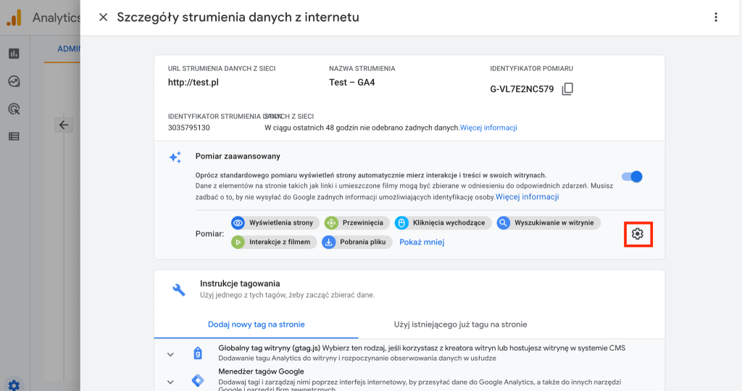Click the Google Tag Manager diamond icon
The image size is (742, 391).
(198, 380)
